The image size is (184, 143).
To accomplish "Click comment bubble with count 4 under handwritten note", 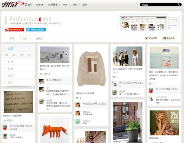I will click(10, 121).
